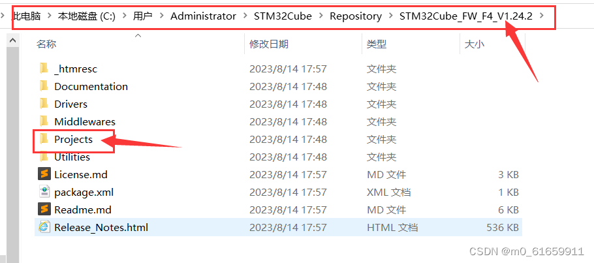Sort files by 修改日期 column header
594x263 pixels.
268,44
